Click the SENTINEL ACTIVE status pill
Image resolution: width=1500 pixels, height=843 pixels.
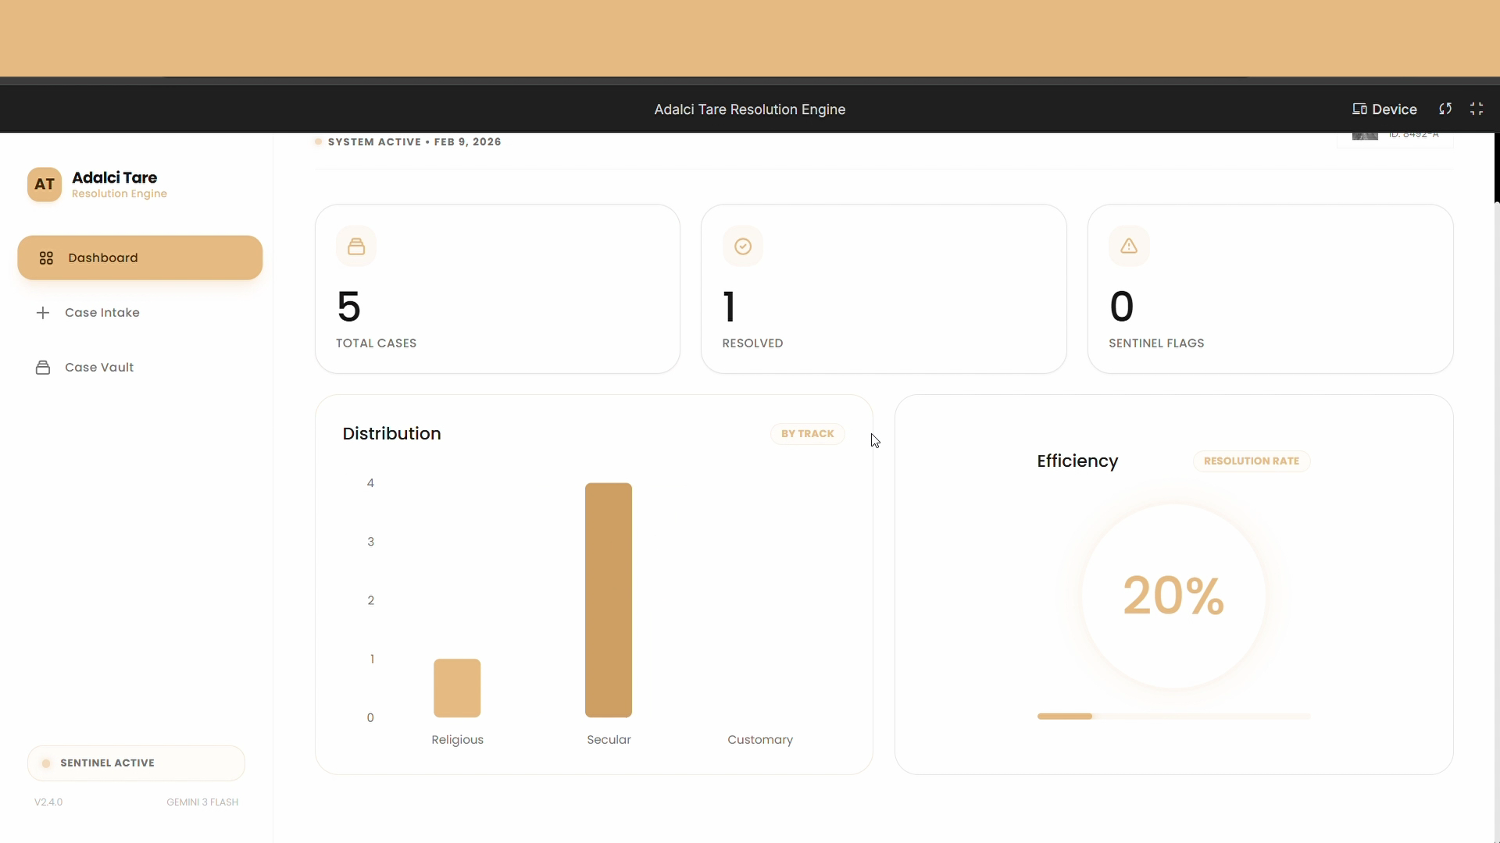point(136,763)
